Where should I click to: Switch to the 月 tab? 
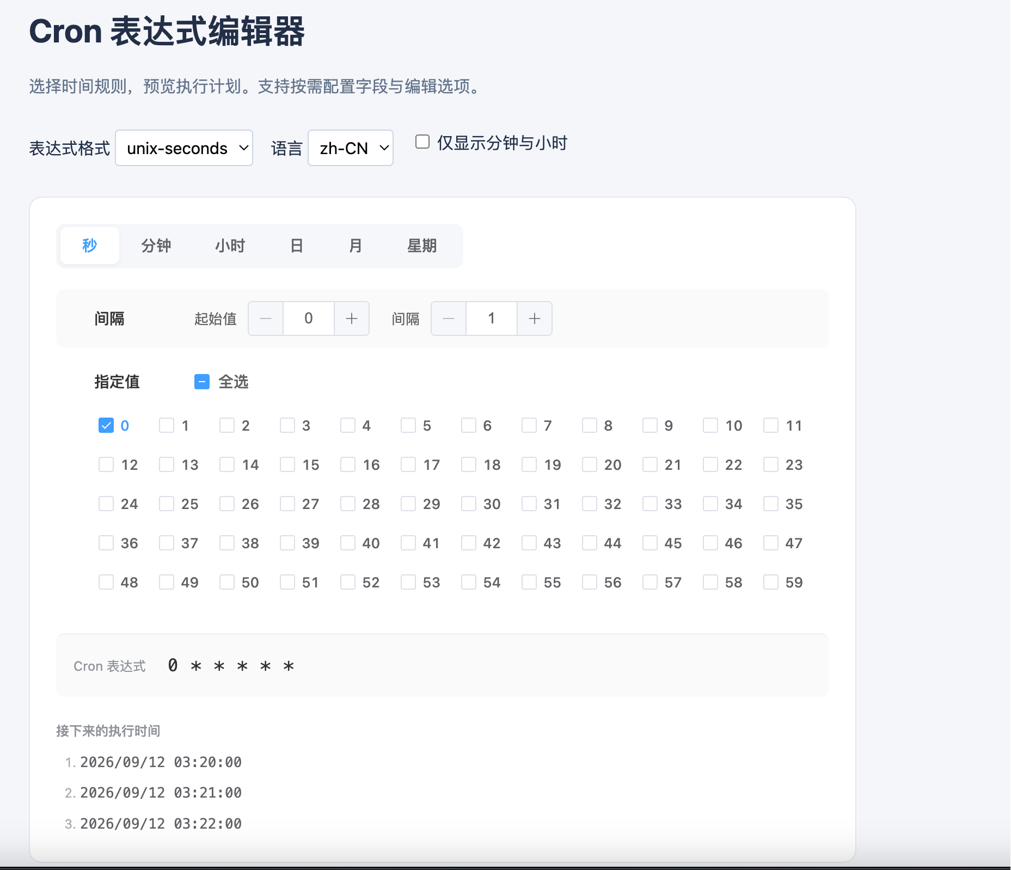pos(356,246)
